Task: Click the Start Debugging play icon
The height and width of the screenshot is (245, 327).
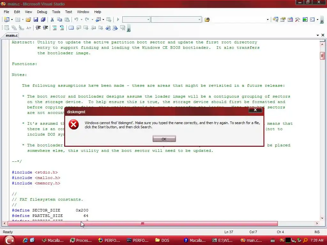Action: (x=118, y=19)
